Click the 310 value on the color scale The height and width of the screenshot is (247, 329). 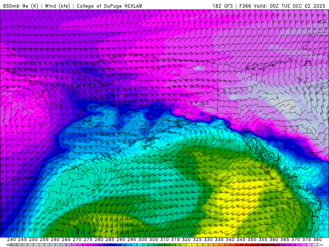164,240
